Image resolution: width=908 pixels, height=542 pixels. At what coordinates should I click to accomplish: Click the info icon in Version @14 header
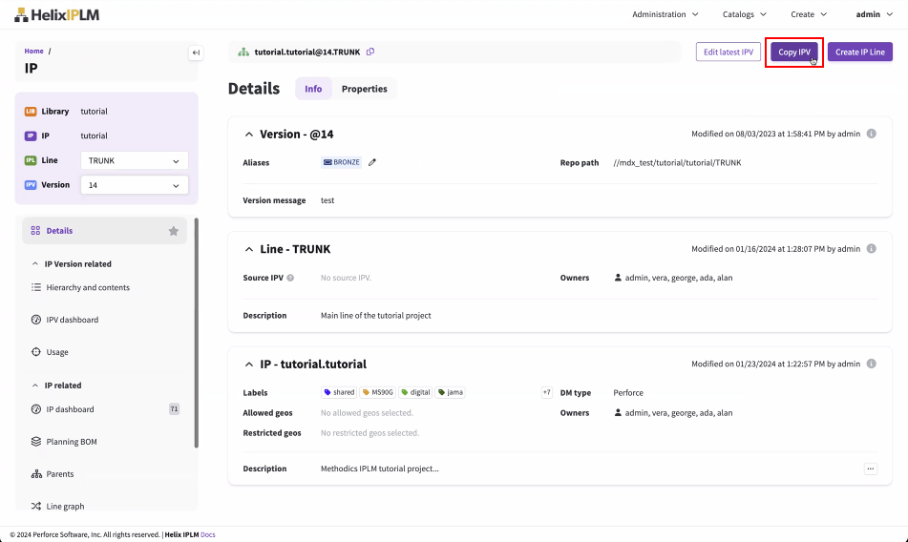[x=871, y=135]
